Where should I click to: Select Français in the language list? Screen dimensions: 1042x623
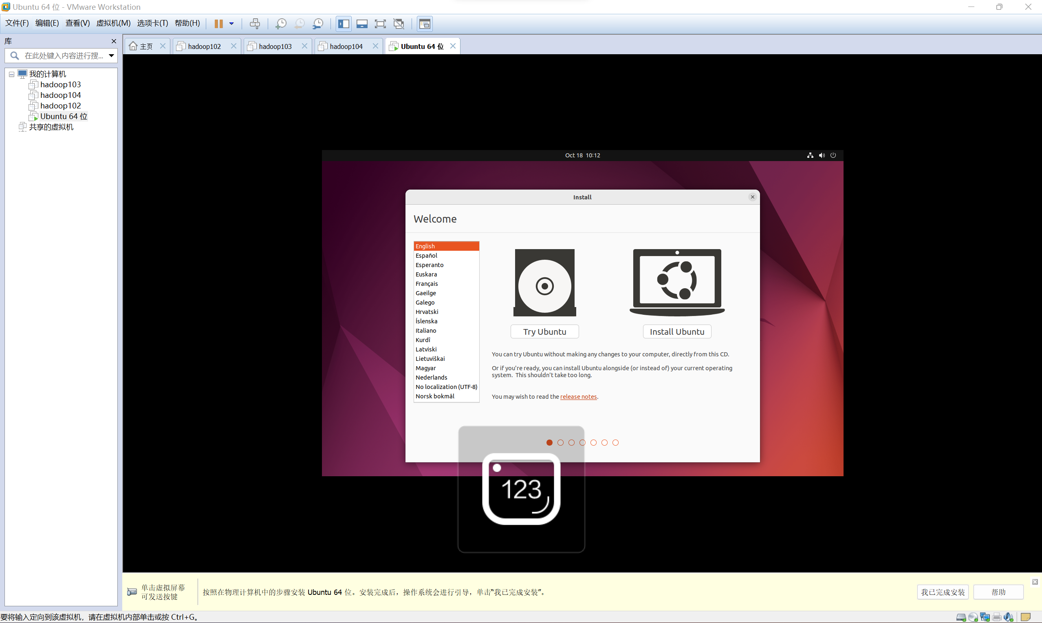(x=427, y=284)
